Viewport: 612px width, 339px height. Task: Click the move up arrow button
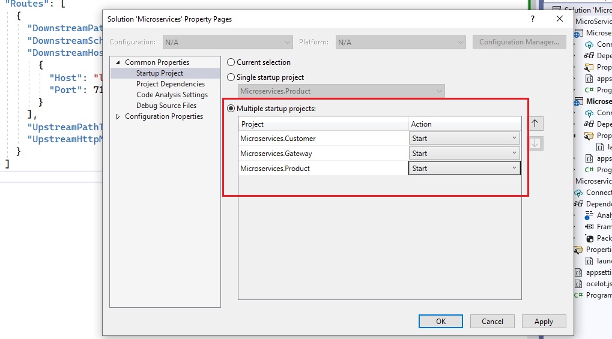coord(535,124)
